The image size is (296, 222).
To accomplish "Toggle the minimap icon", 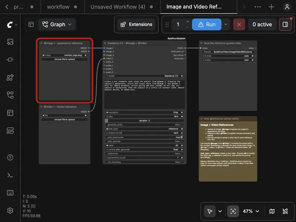I will [272, 211].
